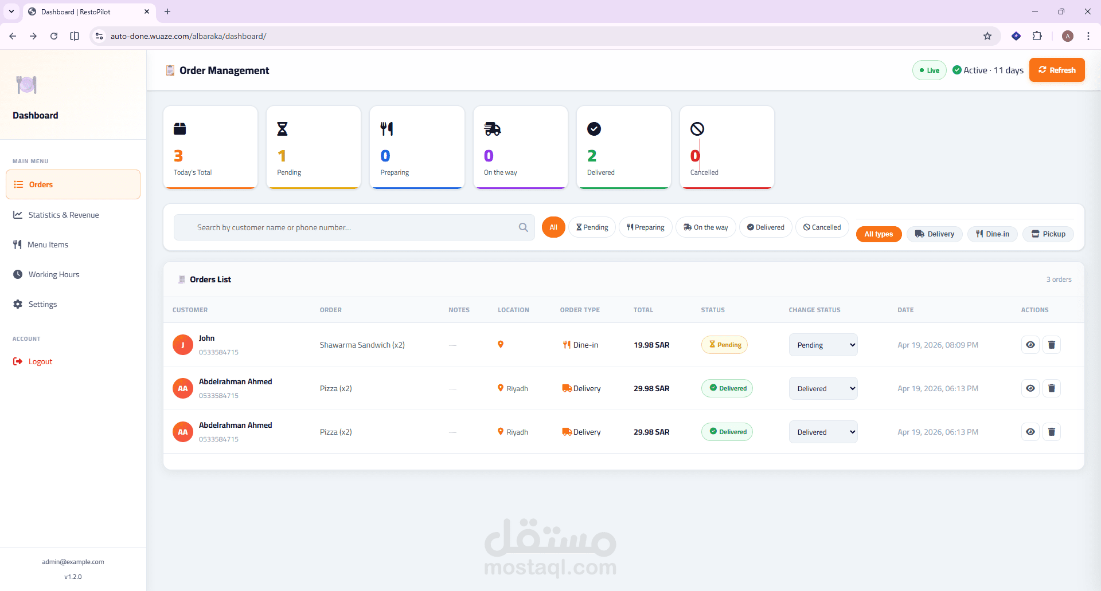Select the All types filter
The height and width of the screenshot is (591, 1101).
pos(879,234)
